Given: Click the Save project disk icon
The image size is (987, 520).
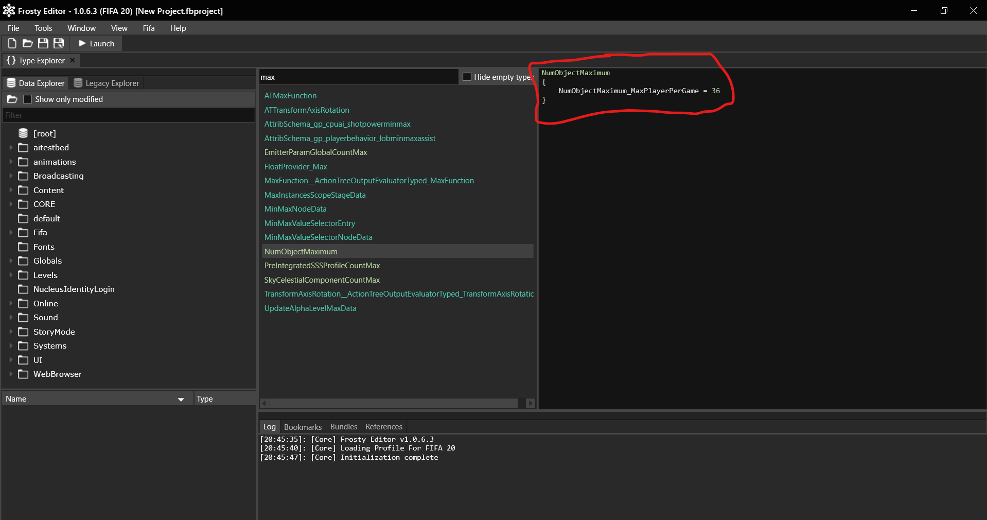Looking at the screenshot, I should (43, 44).
